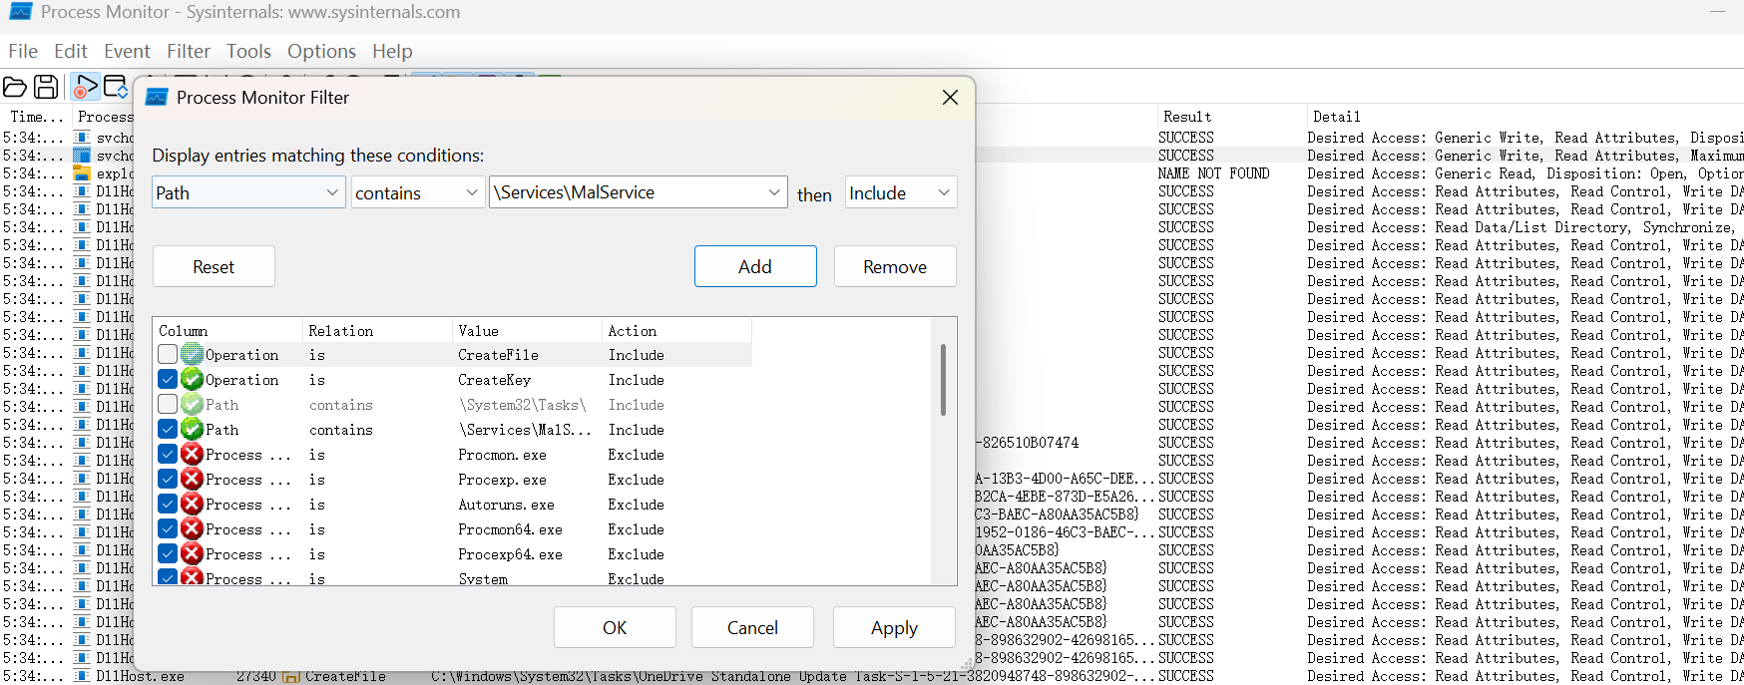Click the include icon on \System32\Tasks\ row

click(192, 404)
